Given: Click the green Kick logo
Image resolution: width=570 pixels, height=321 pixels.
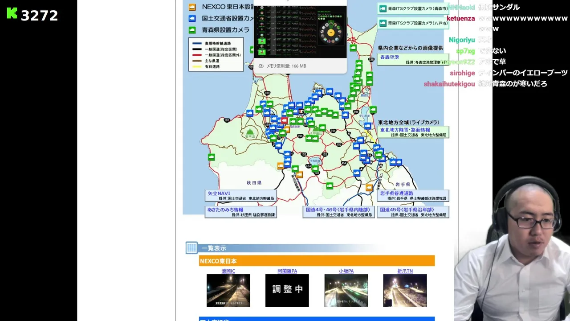Looking at the screenshot, I should click(x=12, y=14).
